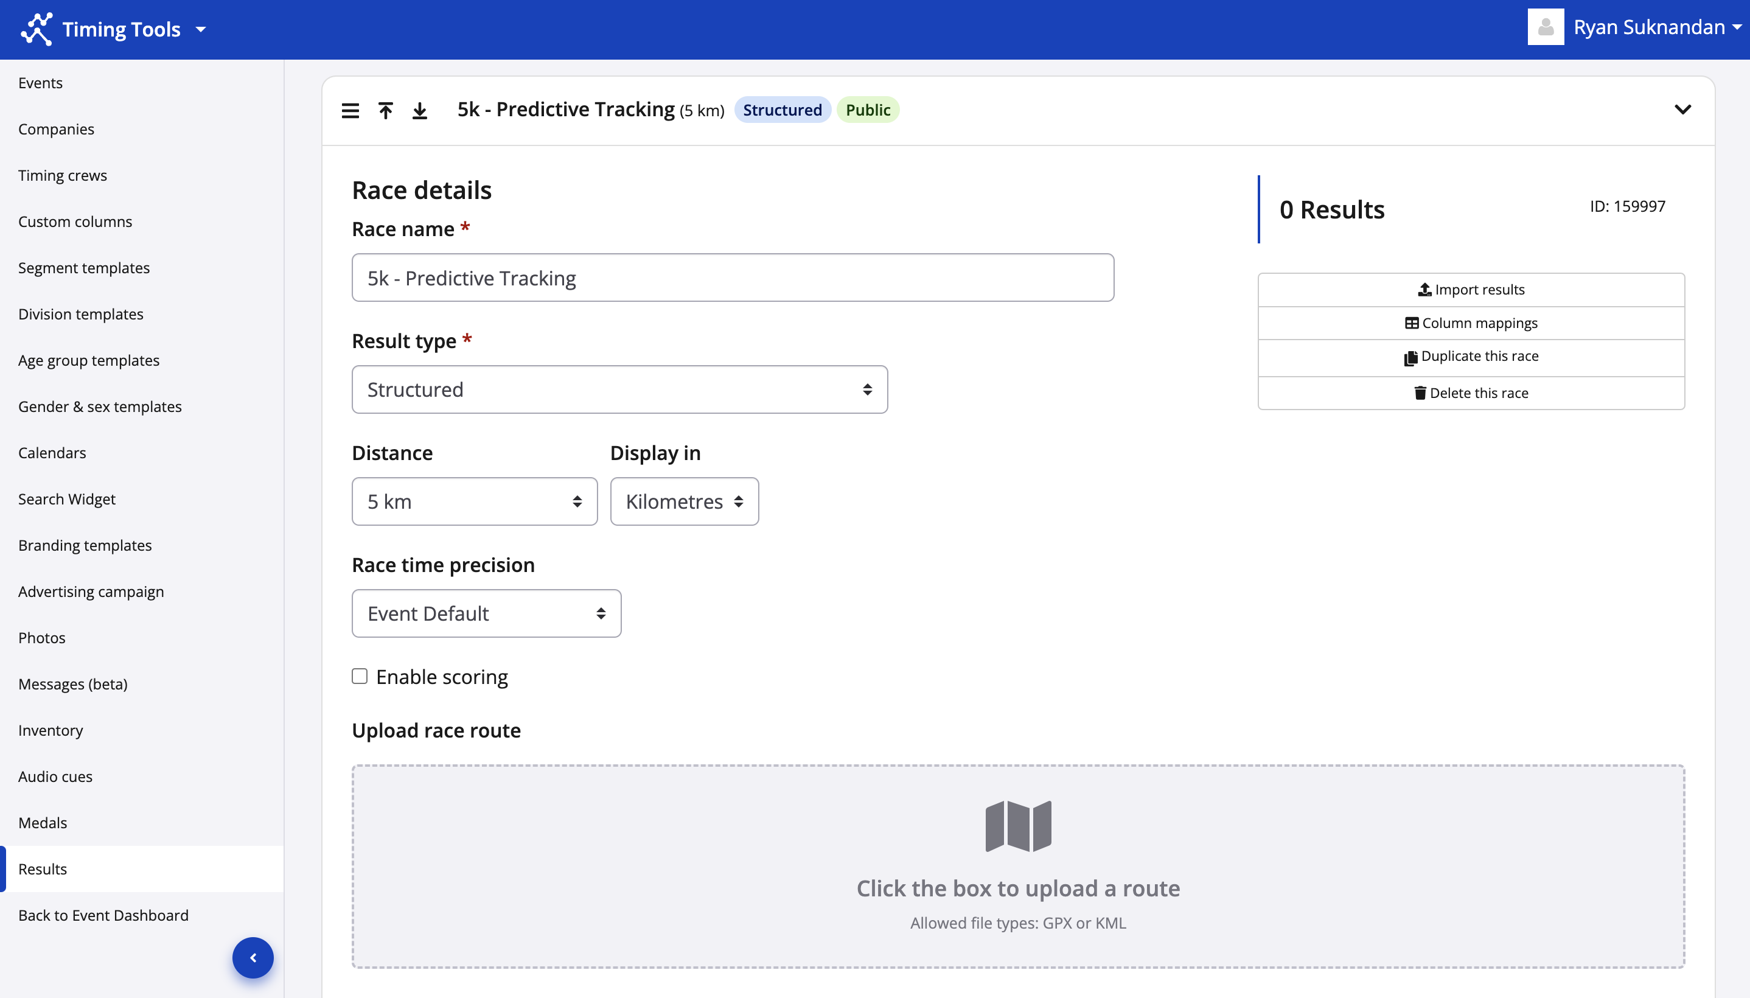This screenshot has height=998, width=1750.
Task: Go to Medals in sidebar
Action: (x=43, y=823)
